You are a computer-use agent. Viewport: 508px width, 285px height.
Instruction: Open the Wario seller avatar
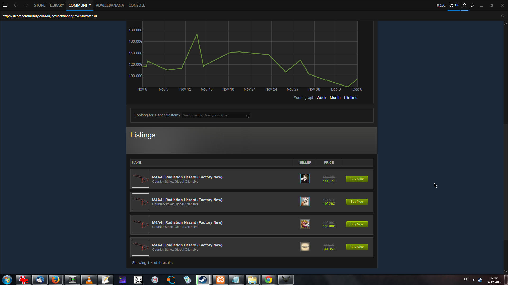305,224
